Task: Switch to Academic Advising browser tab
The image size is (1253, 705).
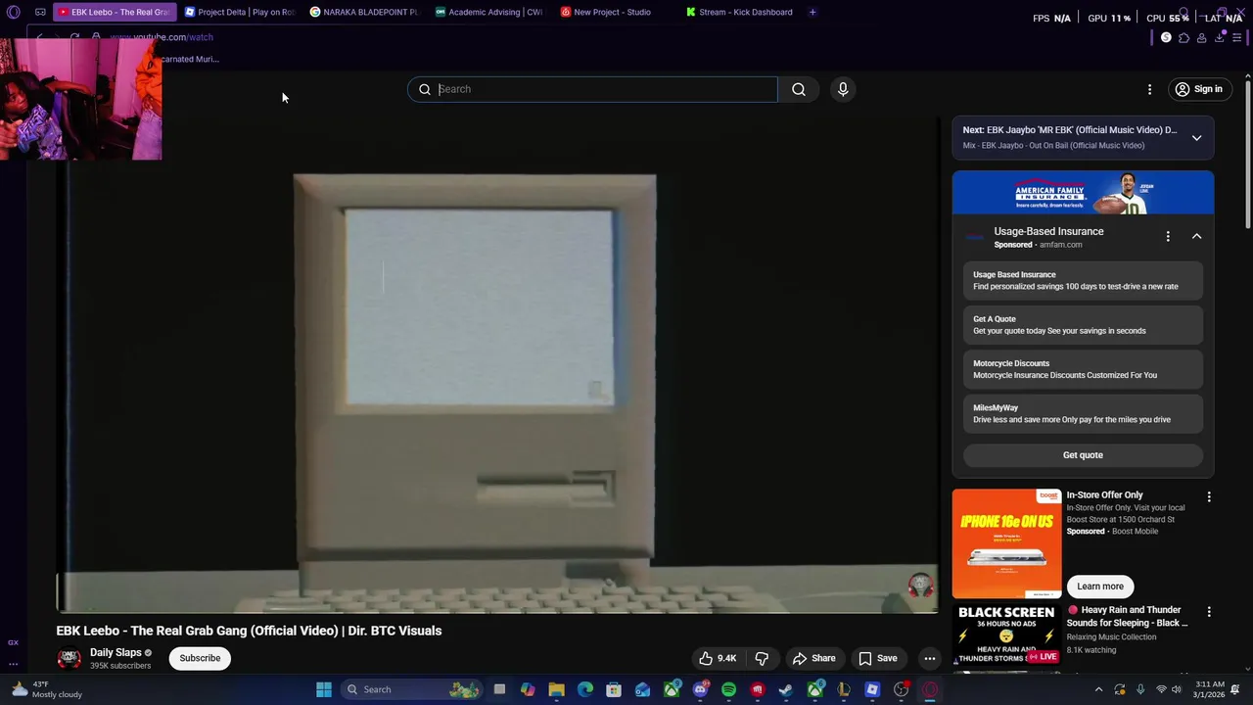Action: [489, 12]
